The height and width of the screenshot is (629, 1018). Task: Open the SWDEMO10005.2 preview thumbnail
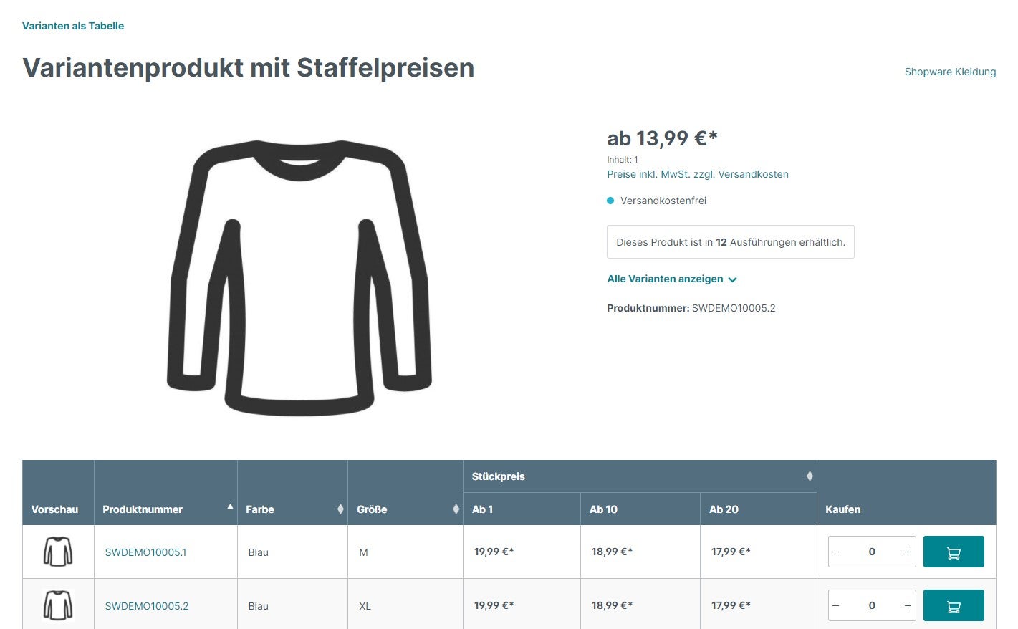[x=58, y=605]
